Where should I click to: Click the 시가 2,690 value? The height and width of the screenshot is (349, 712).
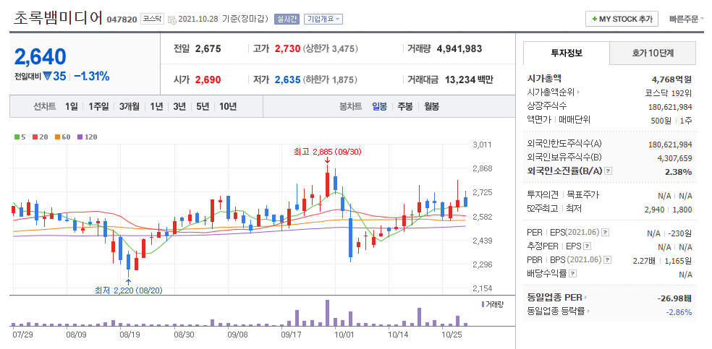click(x=208, y=79)
